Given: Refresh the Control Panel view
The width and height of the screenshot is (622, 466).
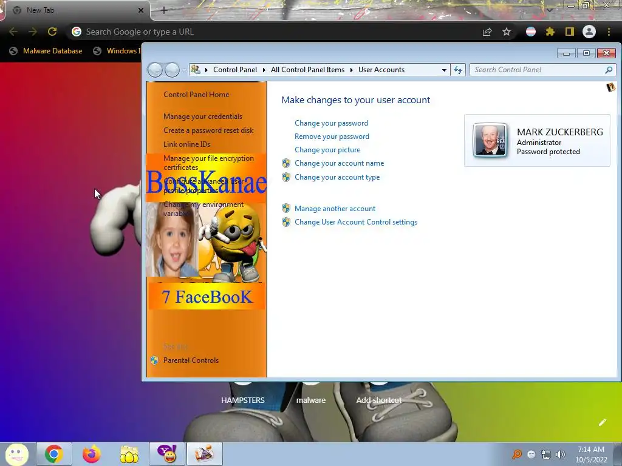Looking at the screenshot, I should point(458,70).
